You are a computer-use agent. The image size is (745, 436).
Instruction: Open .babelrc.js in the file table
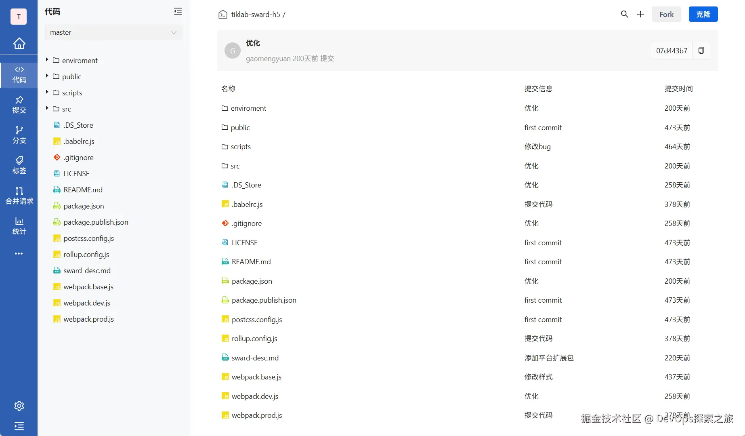(x=247, y=204)
